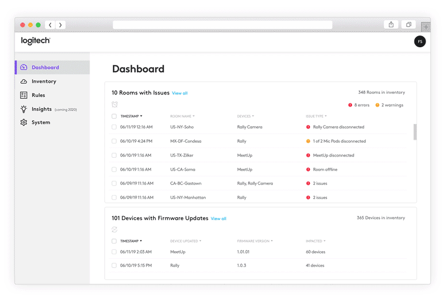Viewport: 445px width, 295px height.
Task: Sort by Device Updated column
Action: (186, 241)
